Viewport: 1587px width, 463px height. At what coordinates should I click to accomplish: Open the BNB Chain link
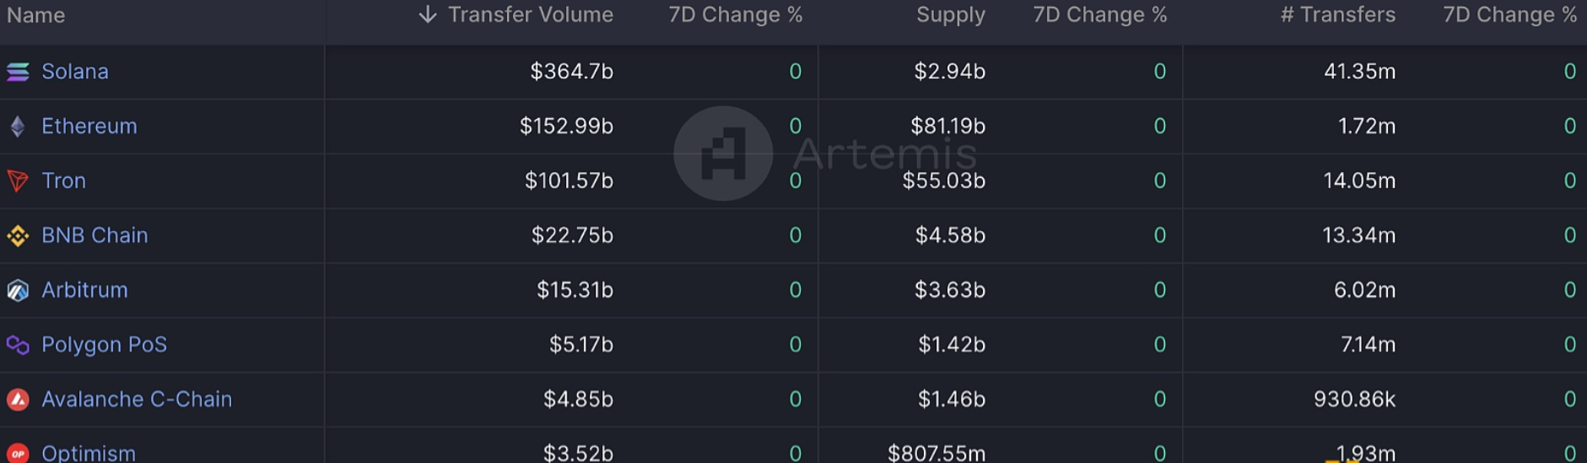point(94,235)
